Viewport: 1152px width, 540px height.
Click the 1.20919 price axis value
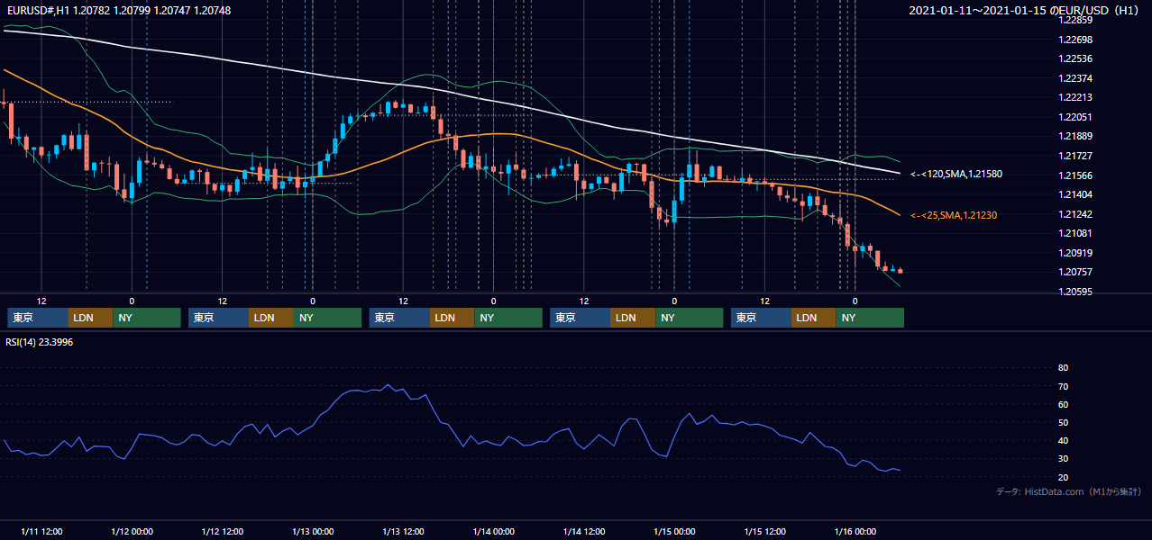click(x=1076, y=253)
